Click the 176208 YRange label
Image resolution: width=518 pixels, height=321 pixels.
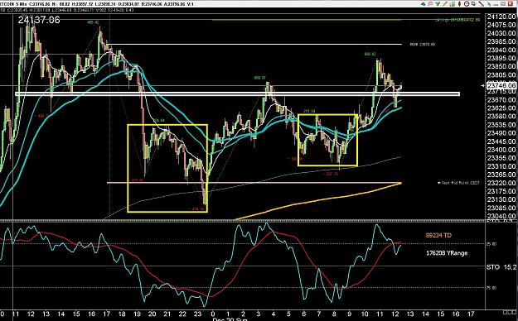pos(447,253)
